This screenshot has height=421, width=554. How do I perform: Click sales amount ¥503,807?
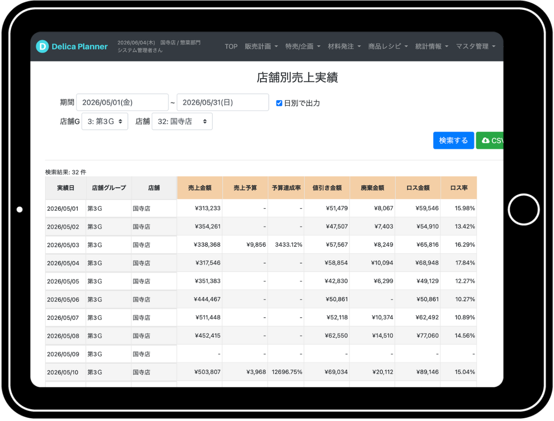[x=207, y=372]
